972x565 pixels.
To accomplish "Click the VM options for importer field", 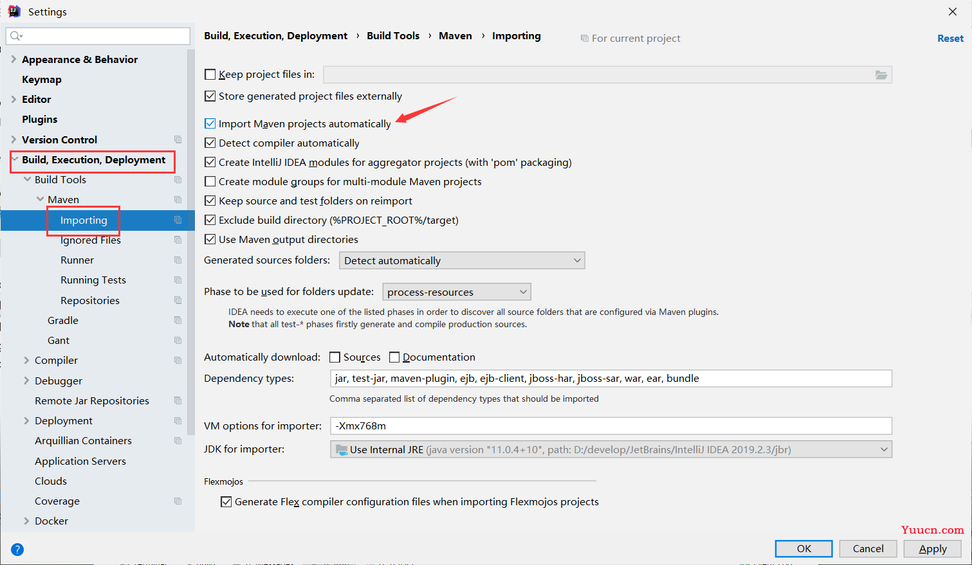I will [611, 426].
